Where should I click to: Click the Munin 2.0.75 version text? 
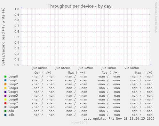79,122
